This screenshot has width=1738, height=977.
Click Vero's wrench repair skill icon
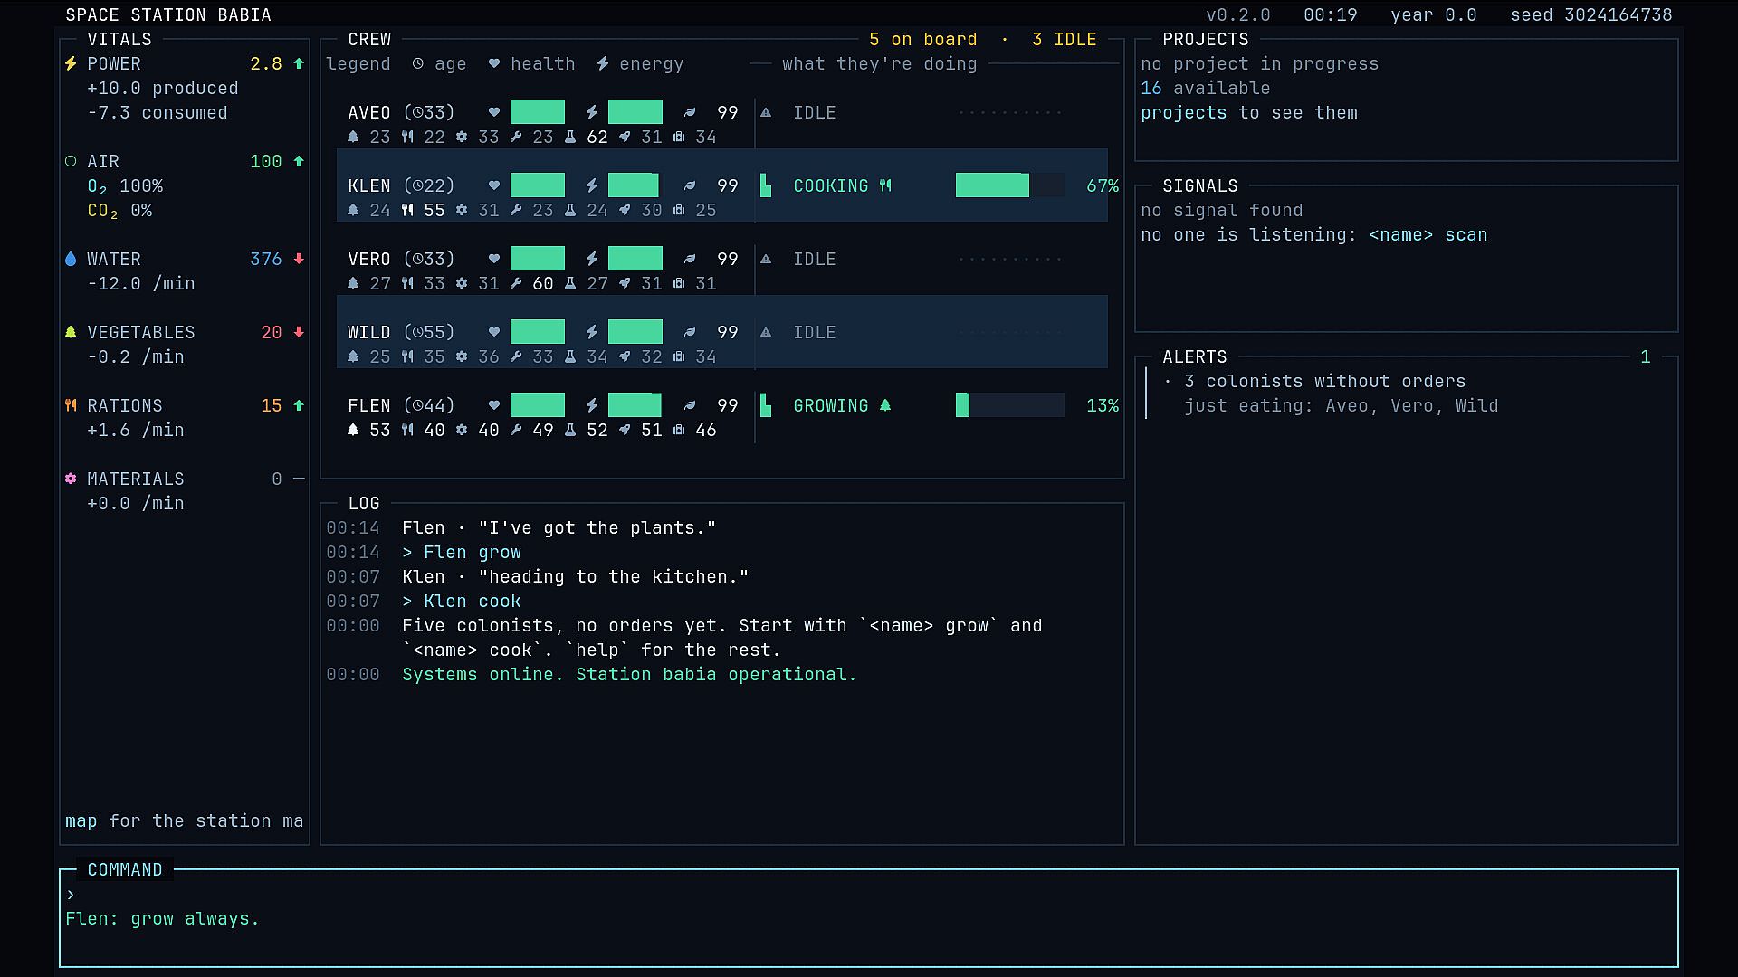(x=516, y=284)
